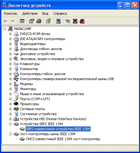Expand Видеоадаптеры node
This screenshot has width=140, height=153.
click(10, 44)
